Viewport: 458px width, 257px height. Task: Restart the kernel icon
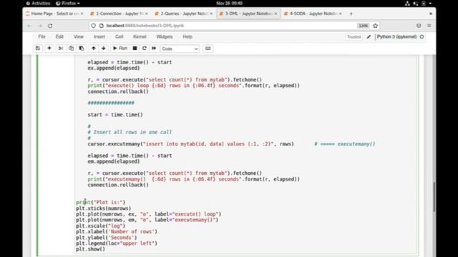(x=145, y=49)
